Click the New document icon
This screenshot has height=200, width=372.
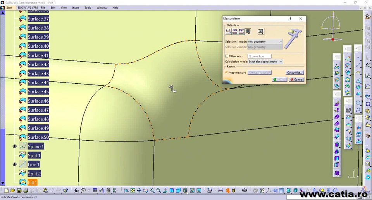click(x=7, y=190)
